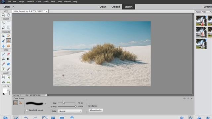212x119 pixels.
Task: Select the Eraser tool
Action: click(x=8, y=54)
